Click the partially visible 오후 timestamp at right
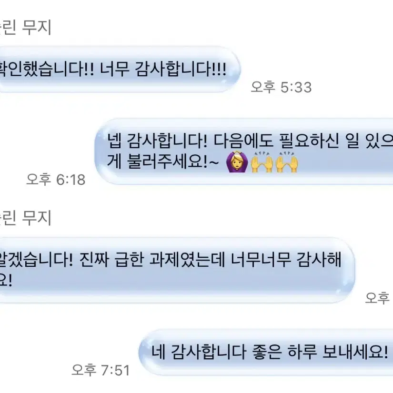The width and height of the screenshot is (393, 393). (378, 298)
